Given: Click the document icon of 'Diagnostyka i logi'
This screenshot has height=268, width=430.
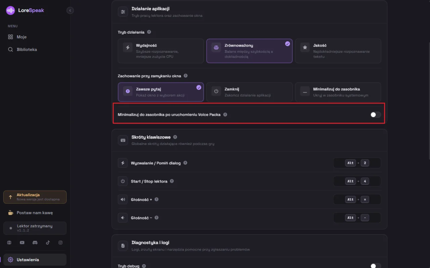Looking at the screenshot, I should pyautogui.click(x=123, y=246).
